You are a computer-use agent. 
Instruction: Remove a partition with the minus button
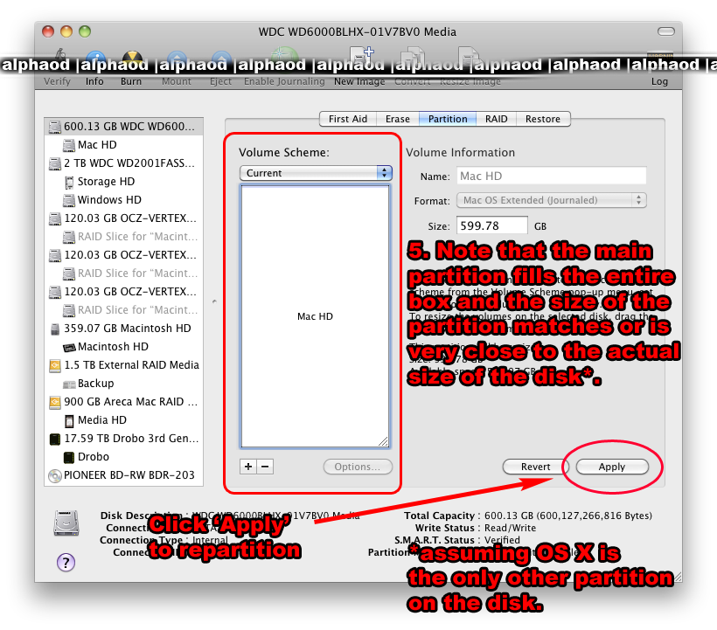[x=265, y=467]
